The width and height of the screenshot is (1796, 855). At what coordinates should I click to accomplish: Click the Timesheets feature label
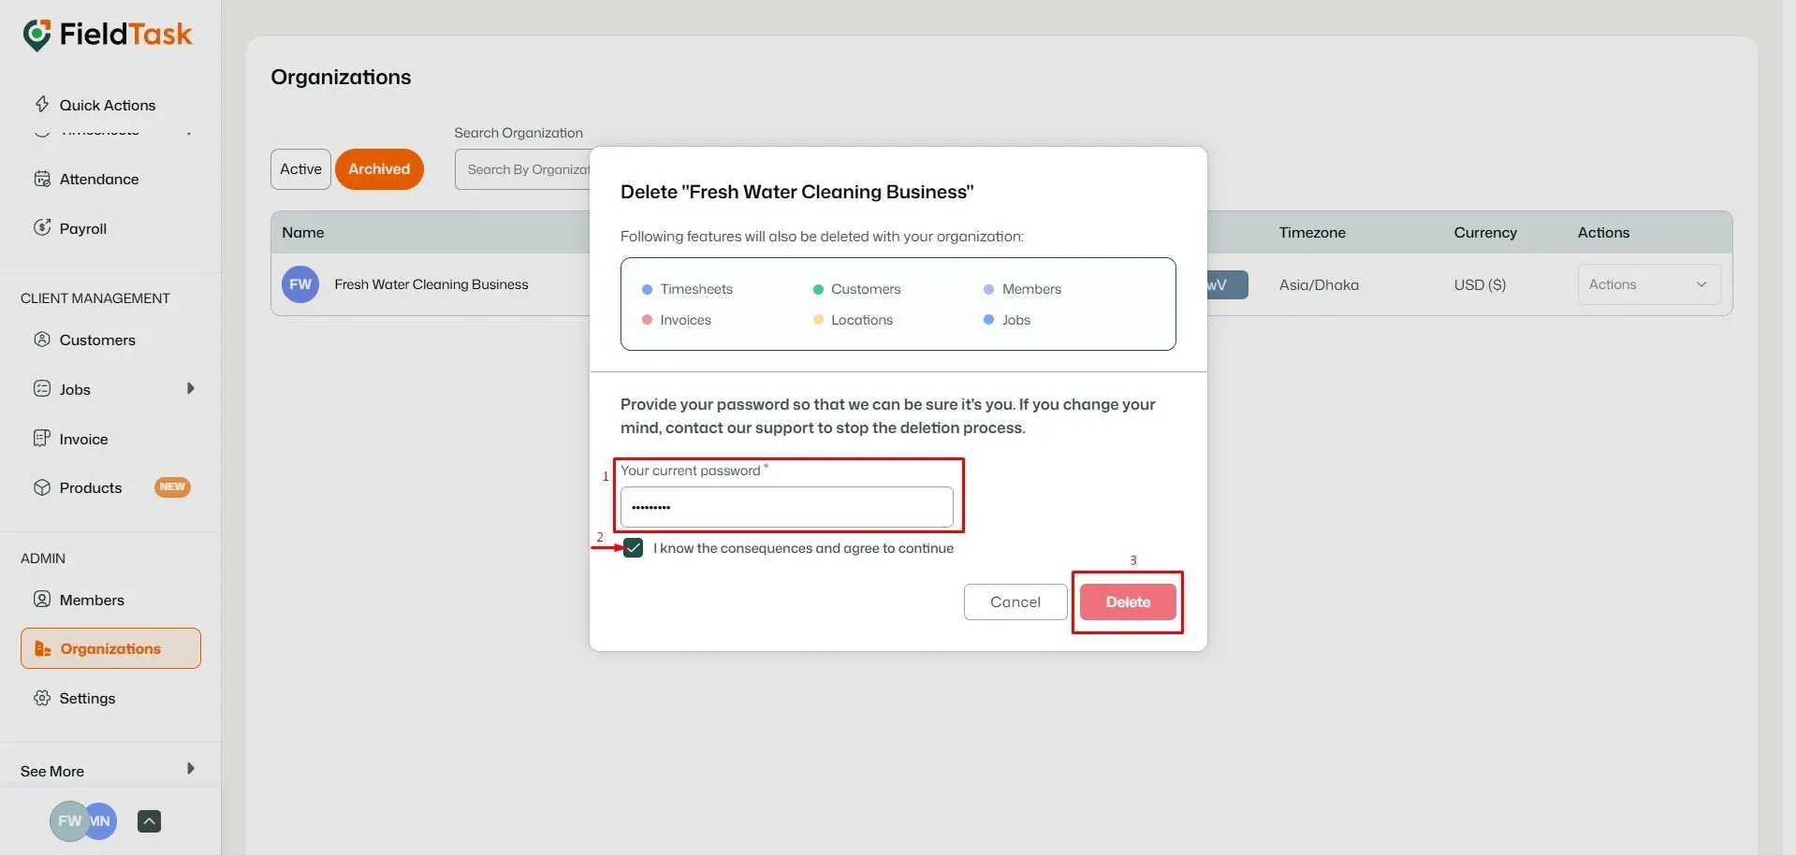pos(696,289)
